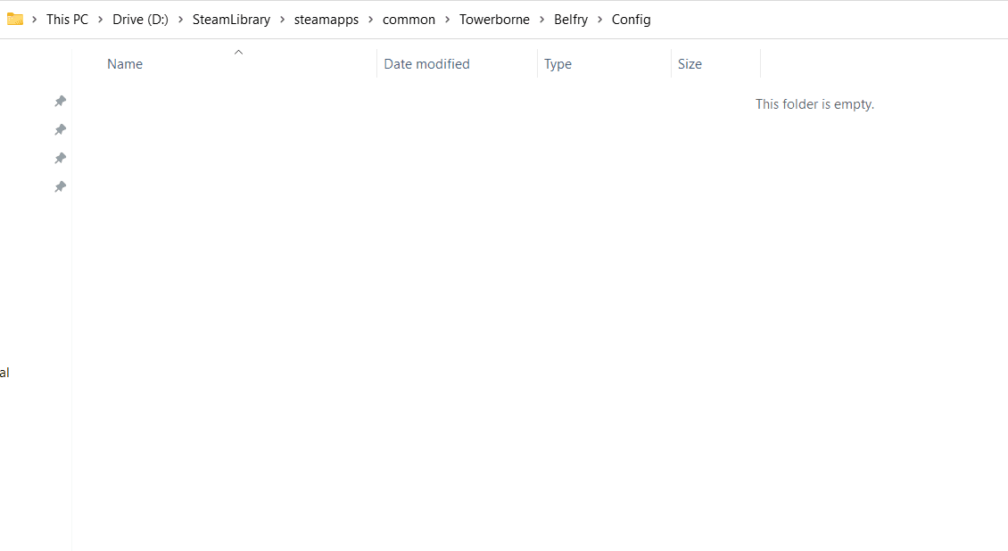The height and width of the screenshot is (551, 1008).
Task: Sort files by the Type column header
Action: click(558, 64)
